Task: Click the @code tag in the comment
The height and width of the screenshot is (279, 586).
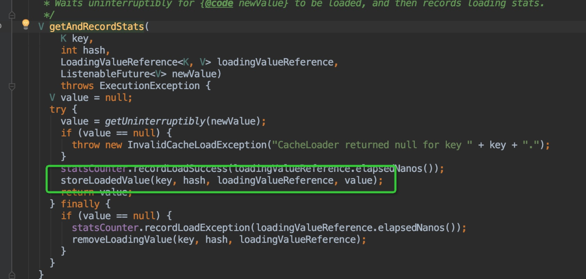Action: click(x=219, y=4)
